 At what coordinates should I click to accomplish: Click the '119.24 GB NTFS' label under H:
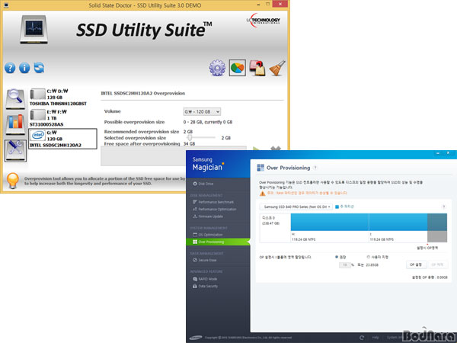click(x=303, y=239)
